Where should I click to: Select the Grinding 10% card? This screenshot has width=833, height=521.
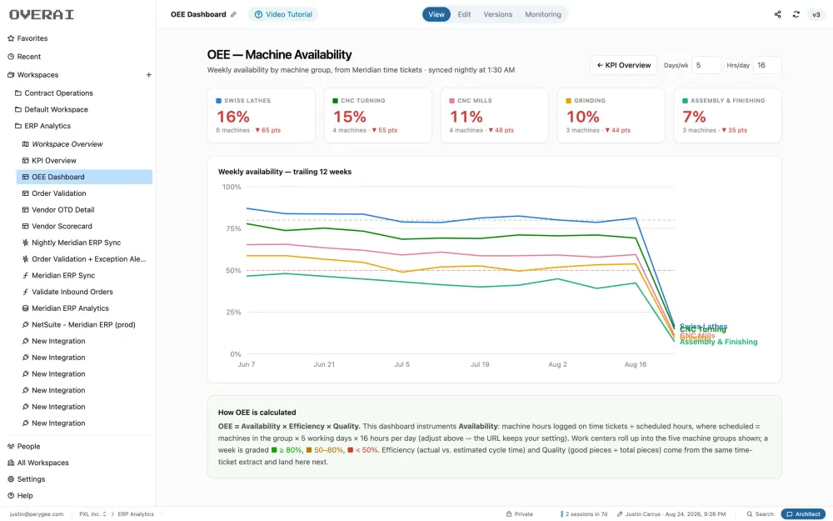(611, 115)
